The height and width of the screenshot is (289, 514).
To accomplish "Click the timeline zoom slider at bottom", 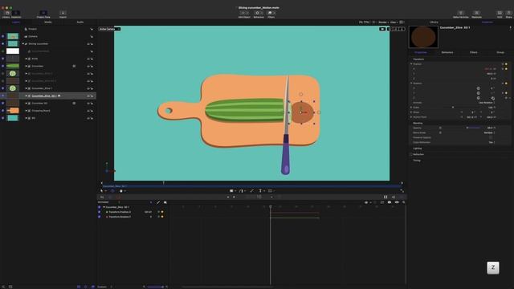I will 156,287.
